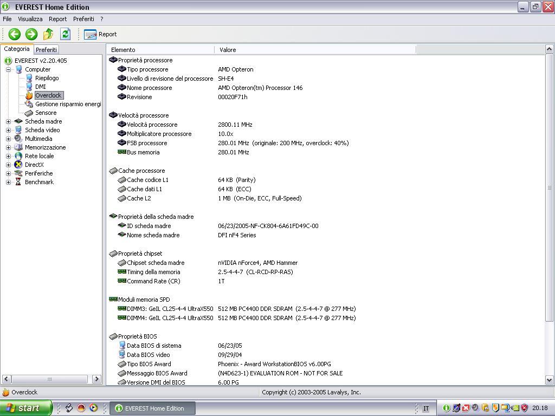Click the Periferiche category icon
The width and height of the screenshot is (555, 416).
point(18,173)
